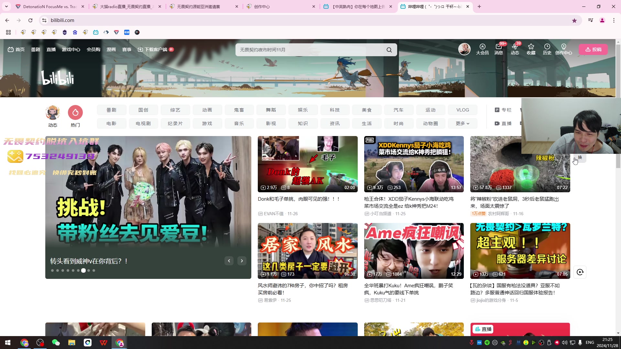Reload the page in browser
The height and width of the screenshot is (349, 621).
(x=30, y=20)
